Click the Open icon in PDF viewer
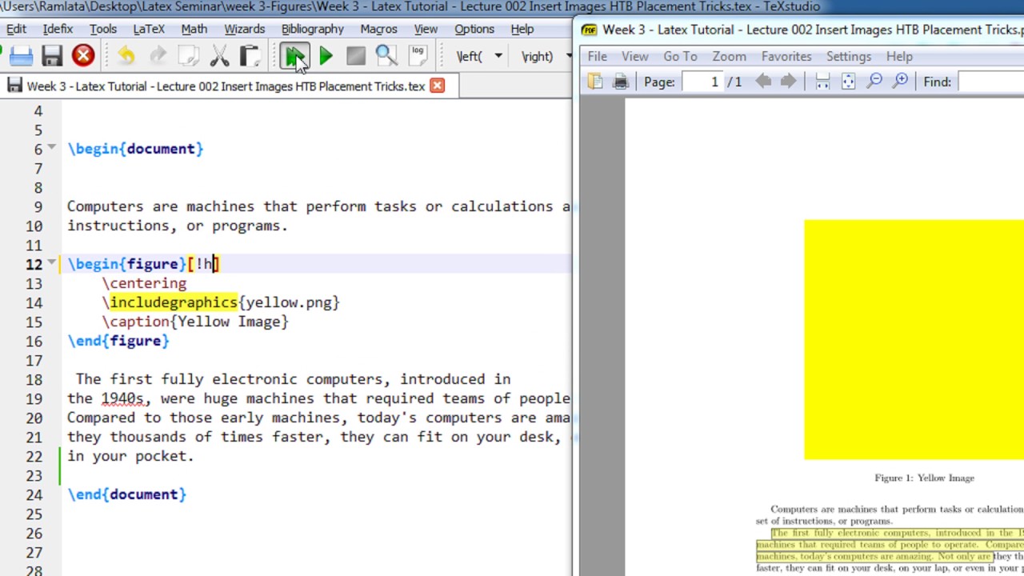 pyautogui.click(x=594, y=81)
